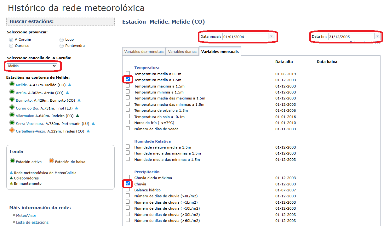Image resolution: width=384 pixels, height=226 pixels.
Task: Switch to the Variables dez-minutais tab
Action: [x=144, y=52]
